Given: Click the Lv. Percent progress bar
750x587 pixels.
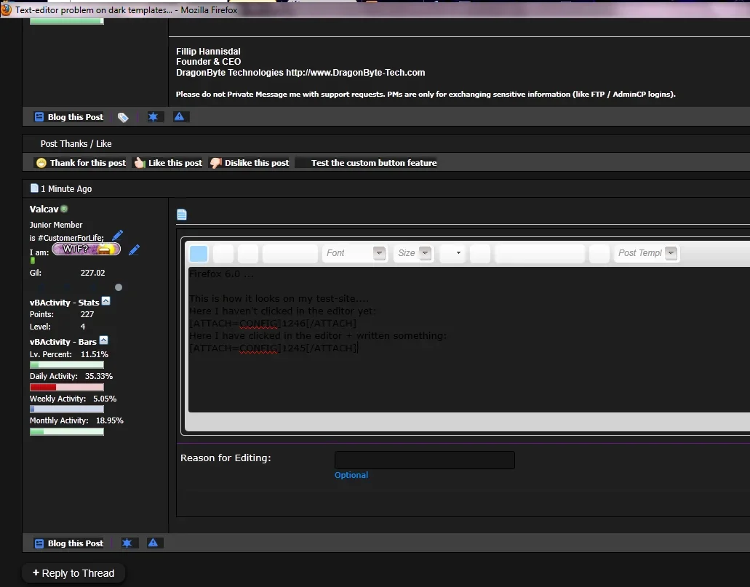Looking at the screenshot, I should (x=66, y=364).
